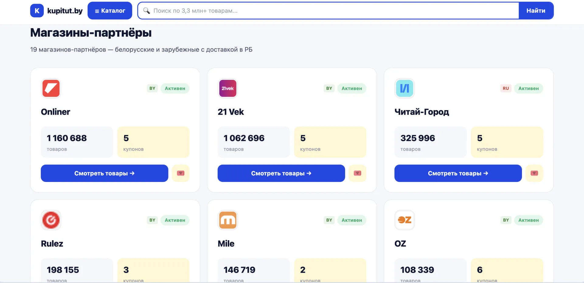Click Rulez's 198 155 товаров tile
Image resolution: width=584 pixels, height=283 pixels.
point(77,271)
